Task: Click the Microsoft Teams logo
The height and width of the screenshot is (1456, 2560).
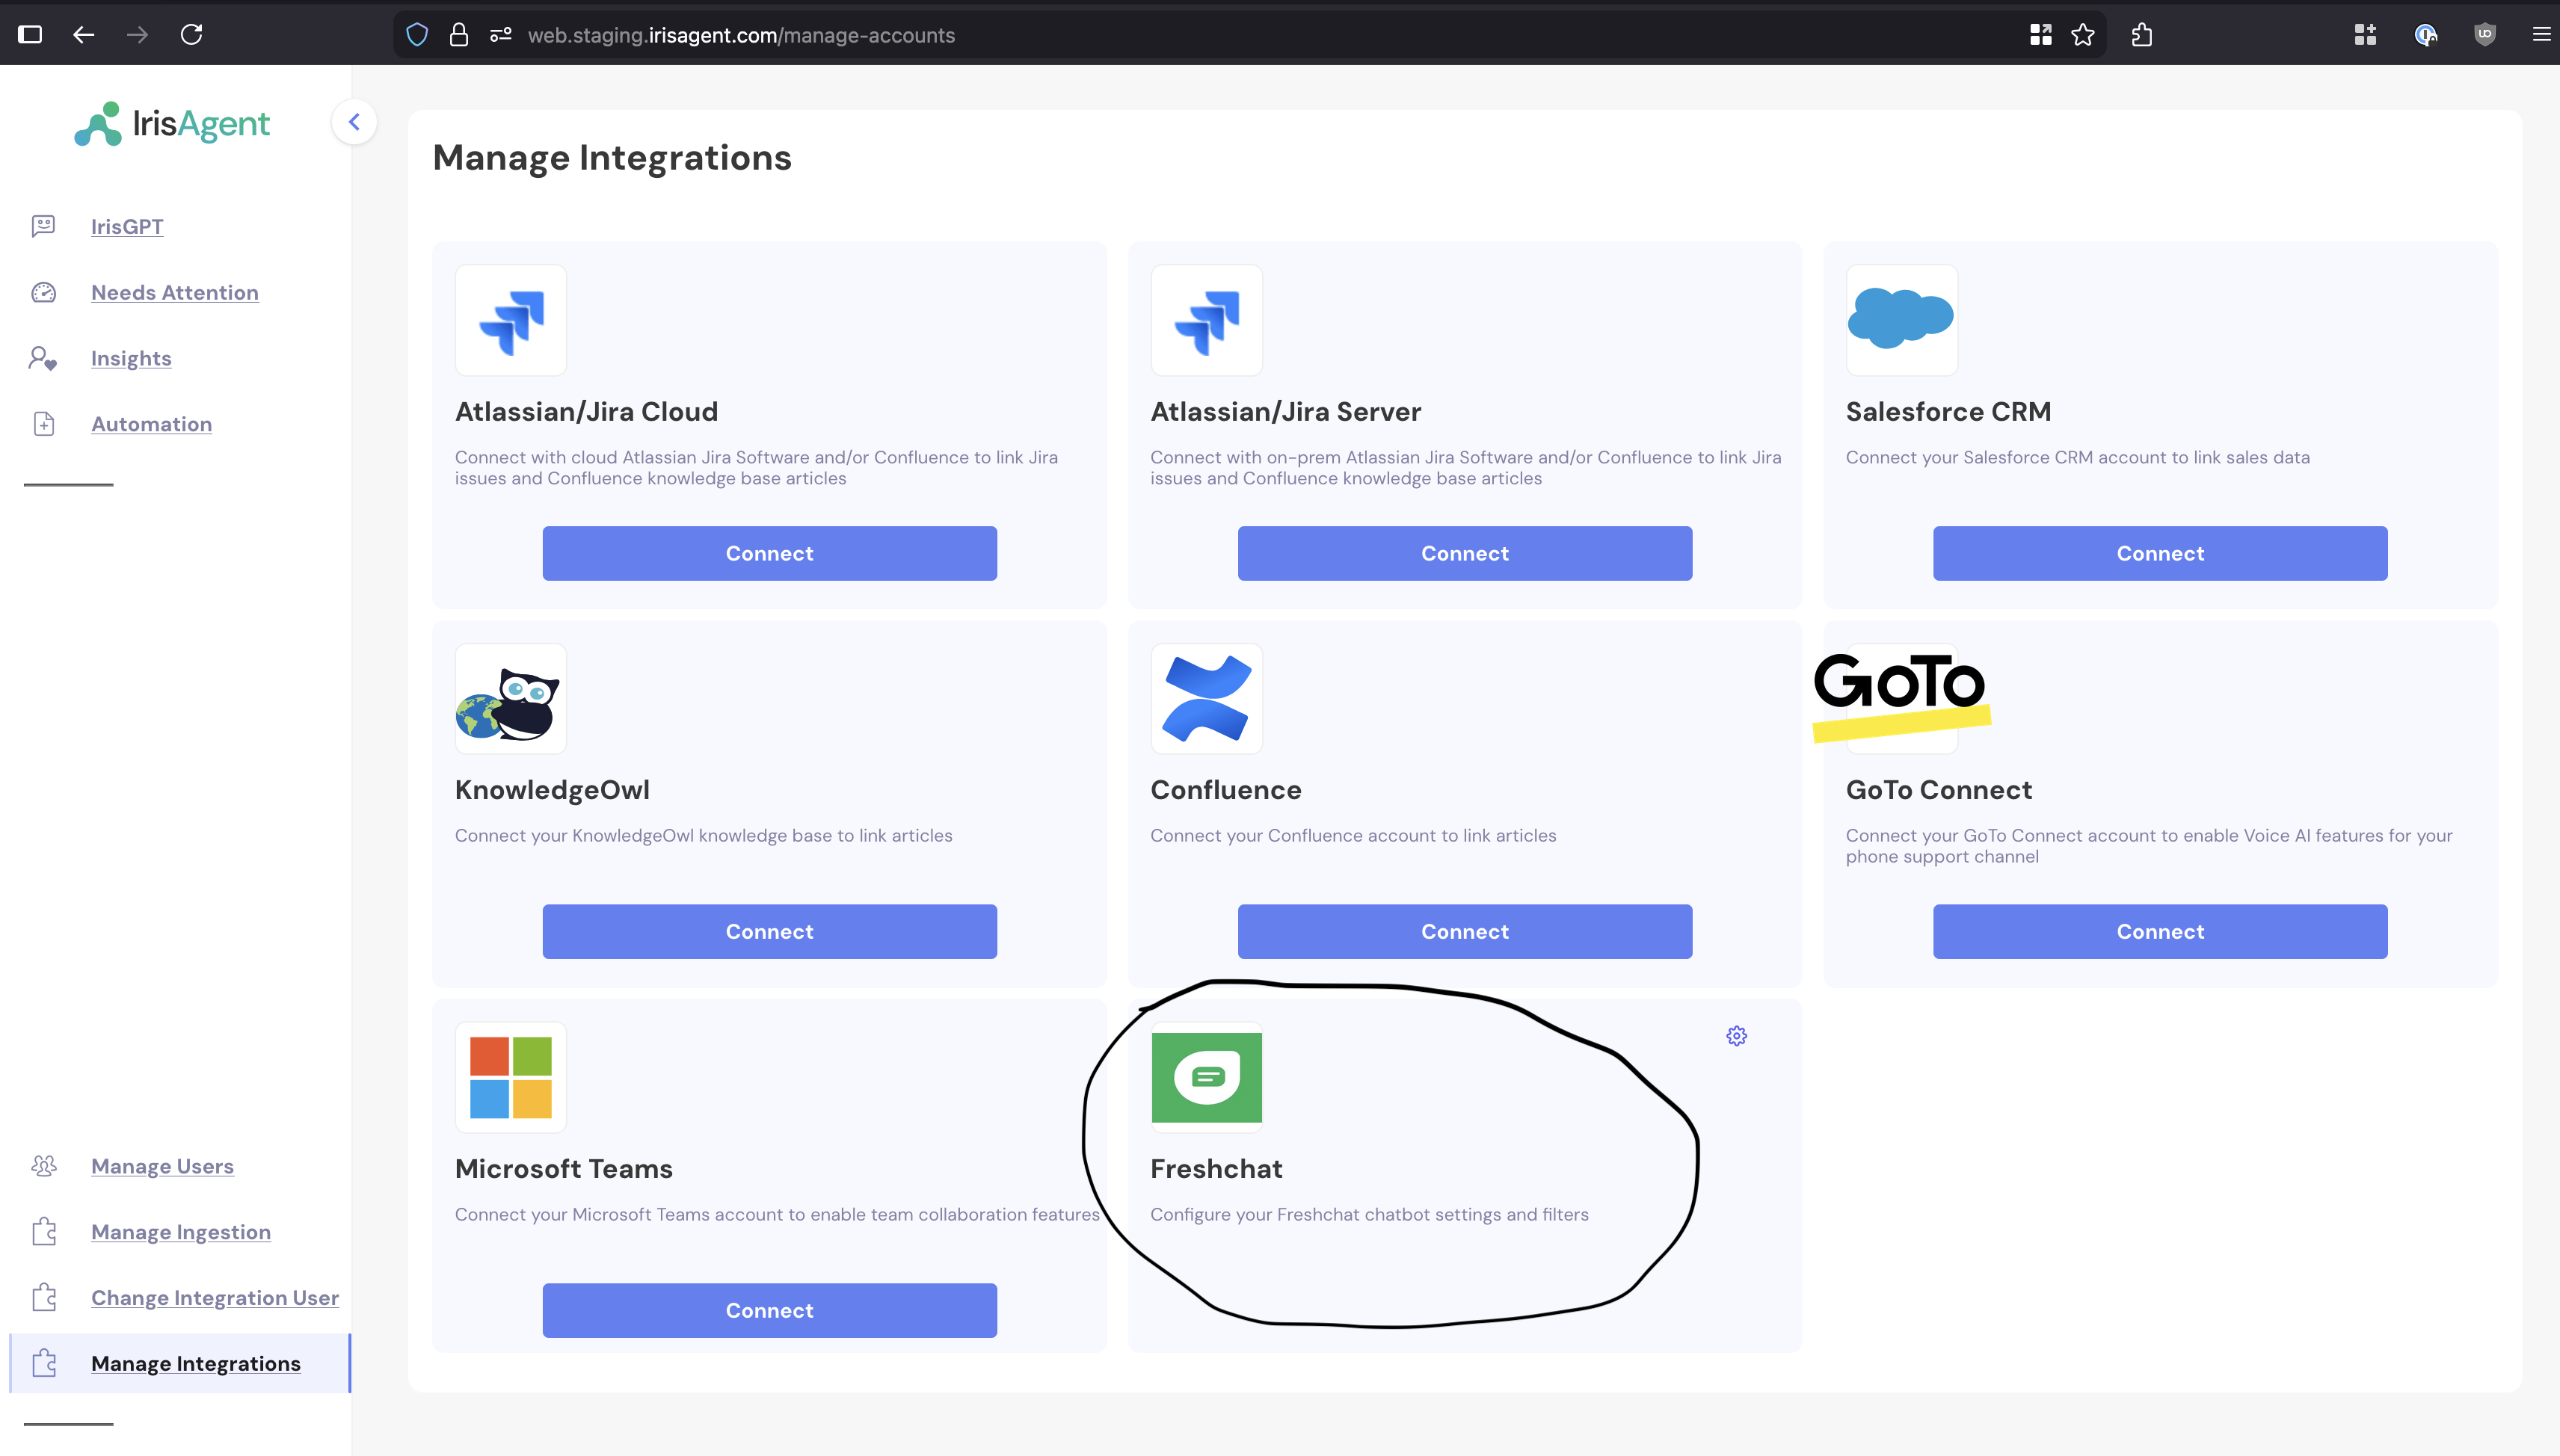Action: click(x=510, y=1077)
